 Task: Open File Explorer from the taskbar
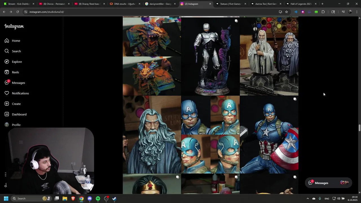coord(65,198)
